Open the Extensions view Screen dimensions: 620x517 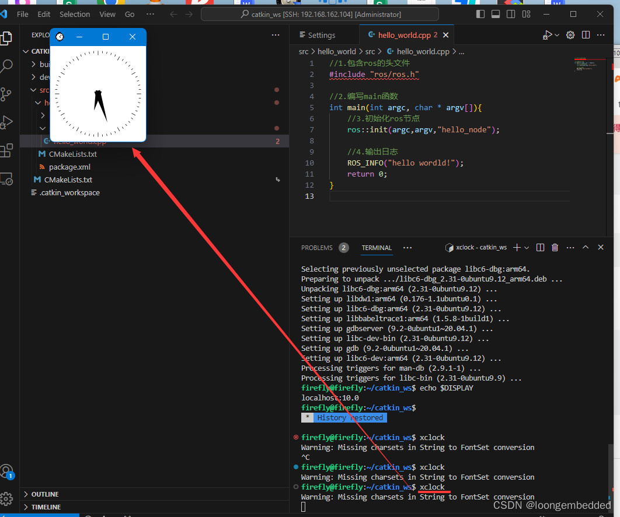(x=7, y=150)
